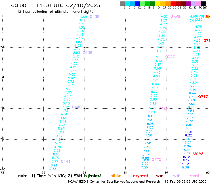
Task: Click the cryosat track time label 0718
Action: [x=198, y=153]
